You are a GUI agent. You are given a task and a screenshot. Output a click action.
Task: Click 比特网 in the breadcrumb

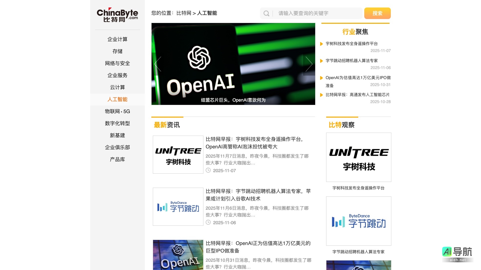184,13
